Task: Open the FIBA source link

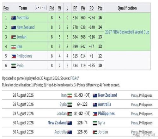Action: [x=73, y=78]
